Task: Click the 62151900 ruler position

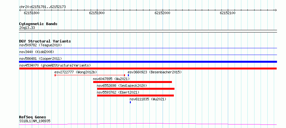Action: point(97,13)
